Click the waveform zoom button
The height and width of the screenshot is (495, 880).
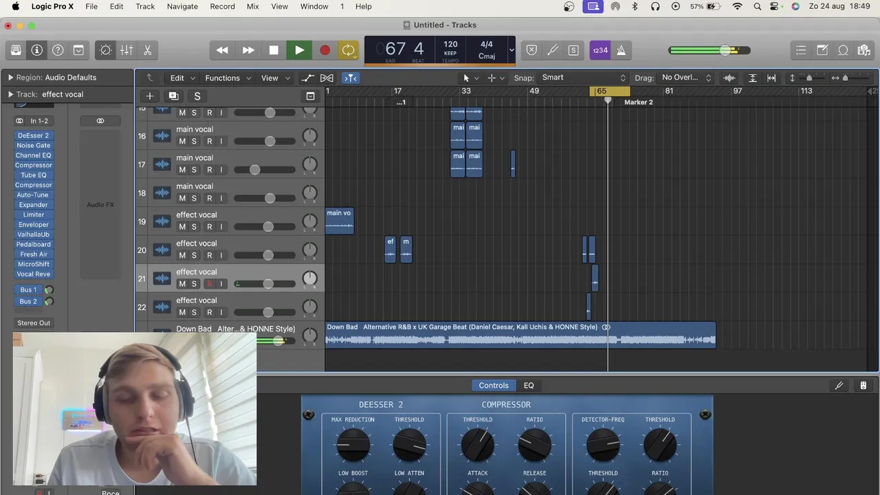point(729,78)
